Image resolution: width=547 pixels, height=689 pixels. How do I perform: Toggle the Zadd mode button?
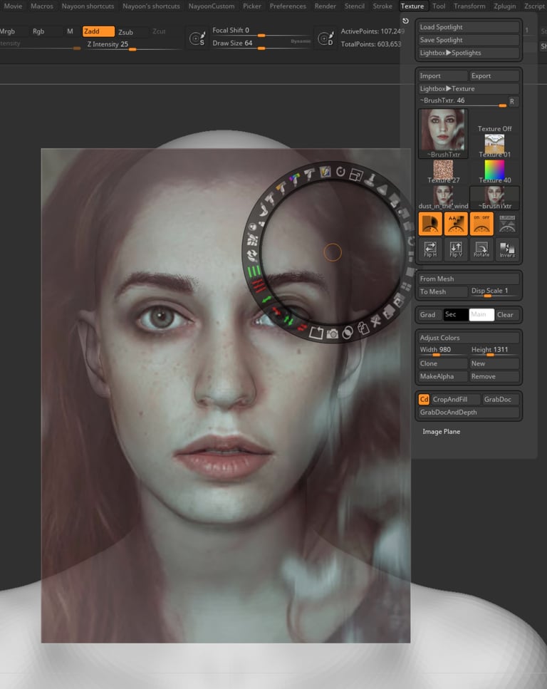98,31
